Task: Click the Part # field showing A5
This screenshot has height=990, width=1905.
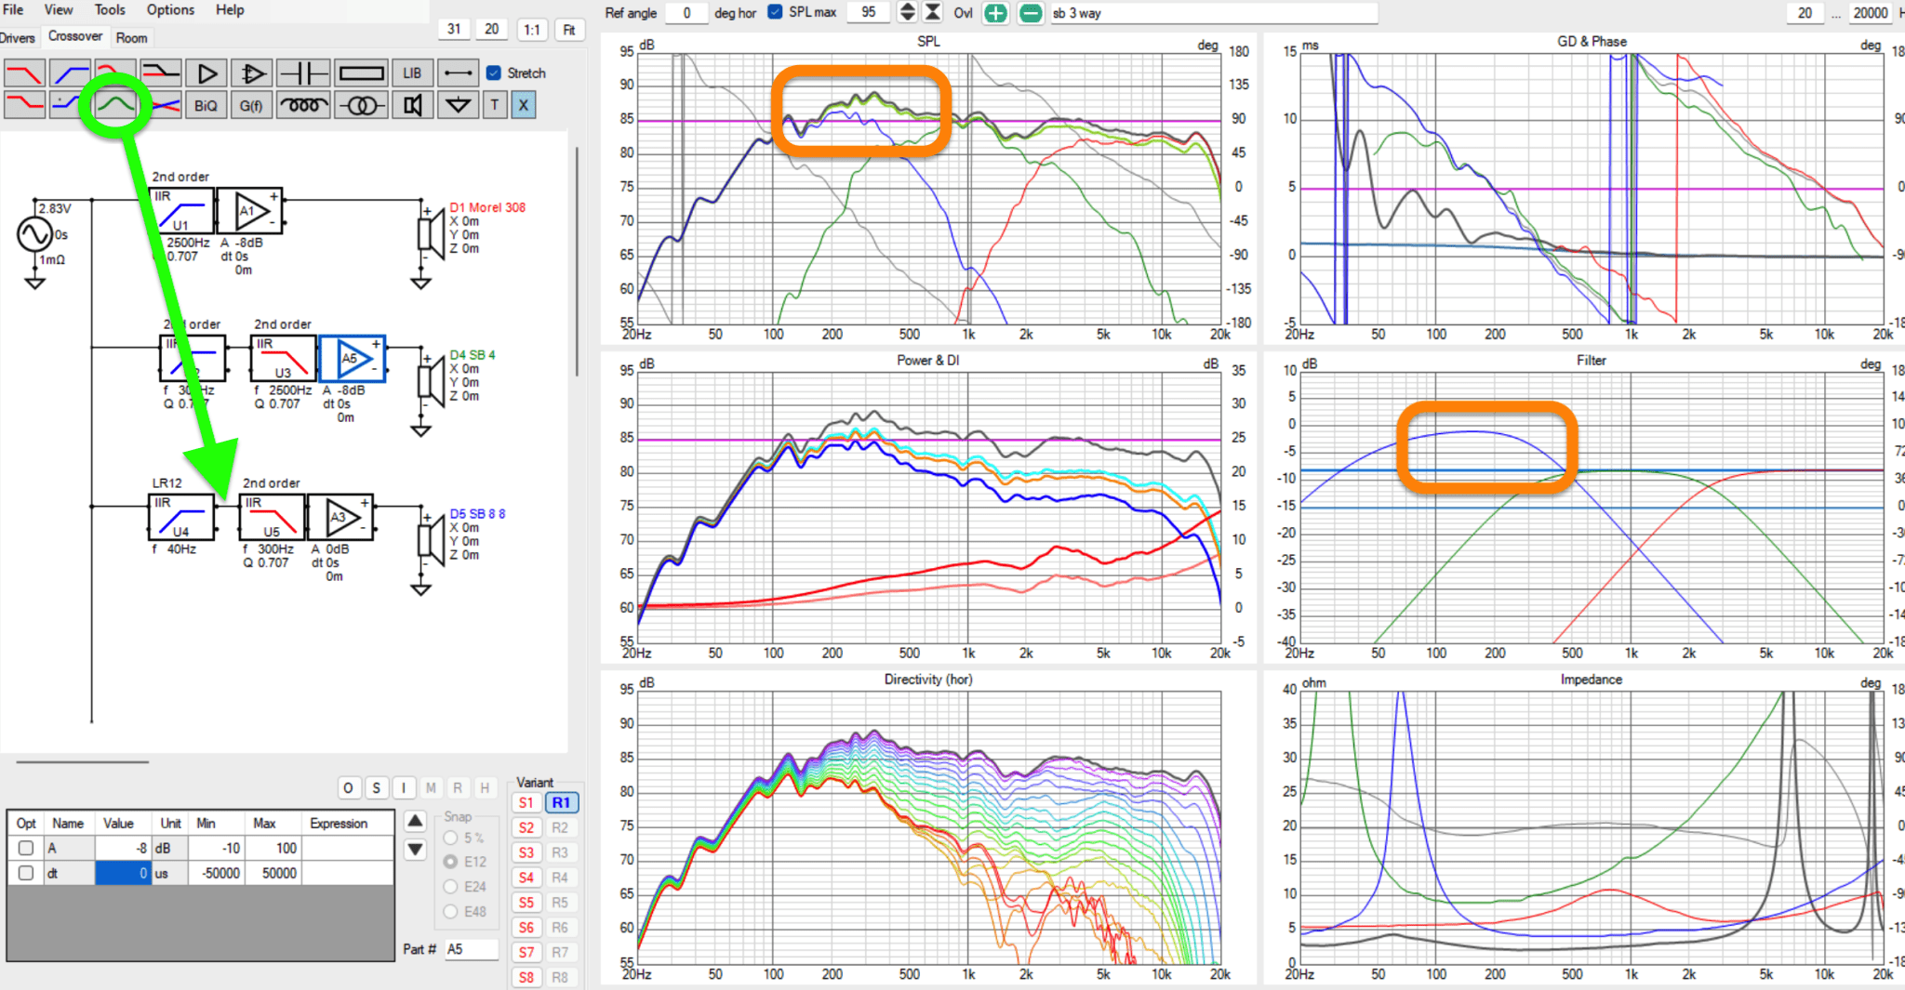Action: 471,949
